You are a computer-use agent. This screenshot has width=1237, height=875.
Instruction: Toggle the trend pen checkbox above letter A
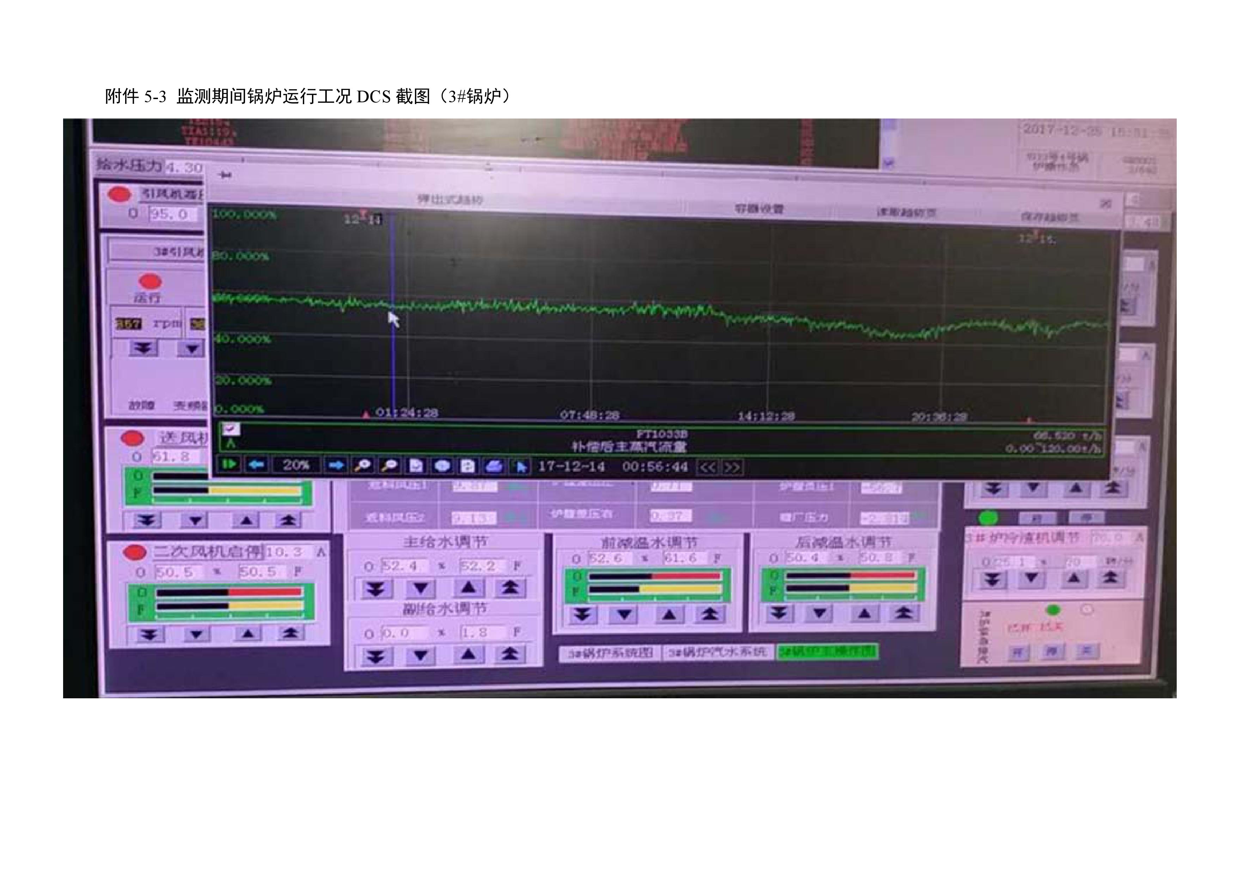click(x=231, y=430)
